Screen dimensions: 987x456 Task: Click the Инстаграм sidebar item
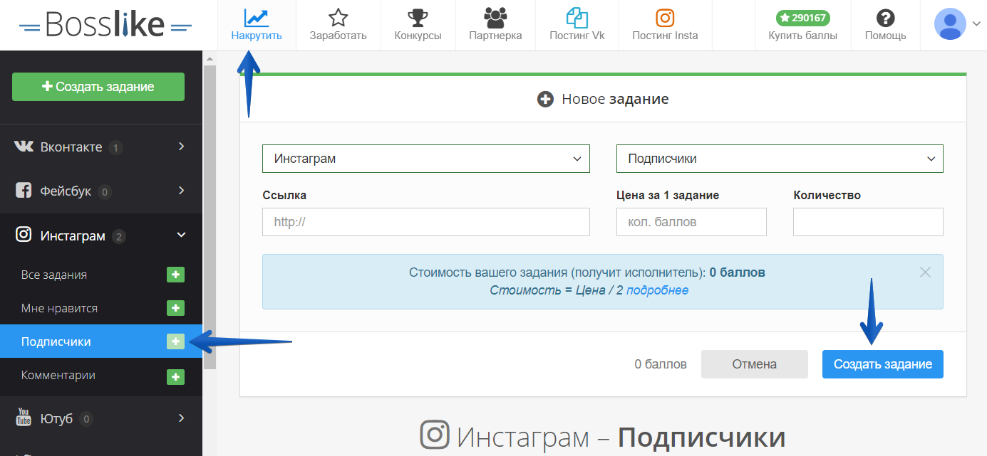click(x=101, y=235)
